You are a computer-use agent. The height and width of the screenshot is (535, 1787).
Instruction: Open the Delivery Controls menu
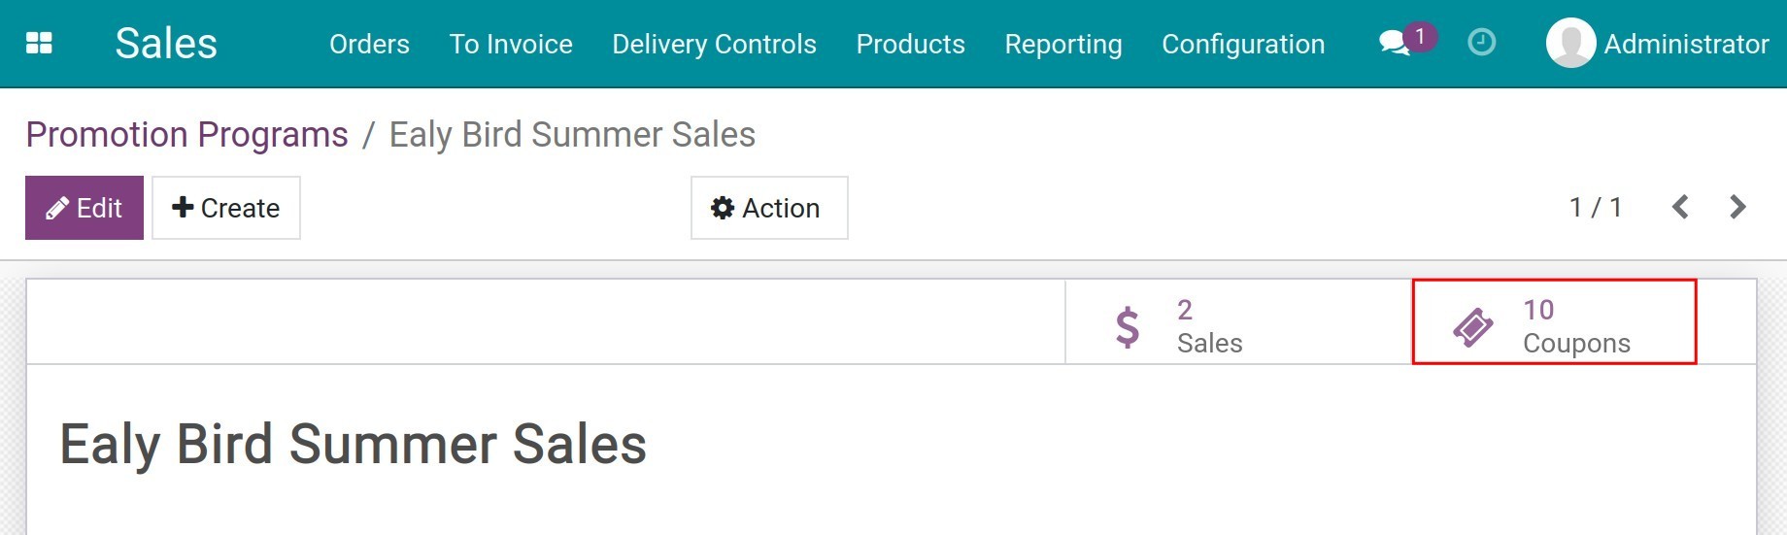(714, 44)
